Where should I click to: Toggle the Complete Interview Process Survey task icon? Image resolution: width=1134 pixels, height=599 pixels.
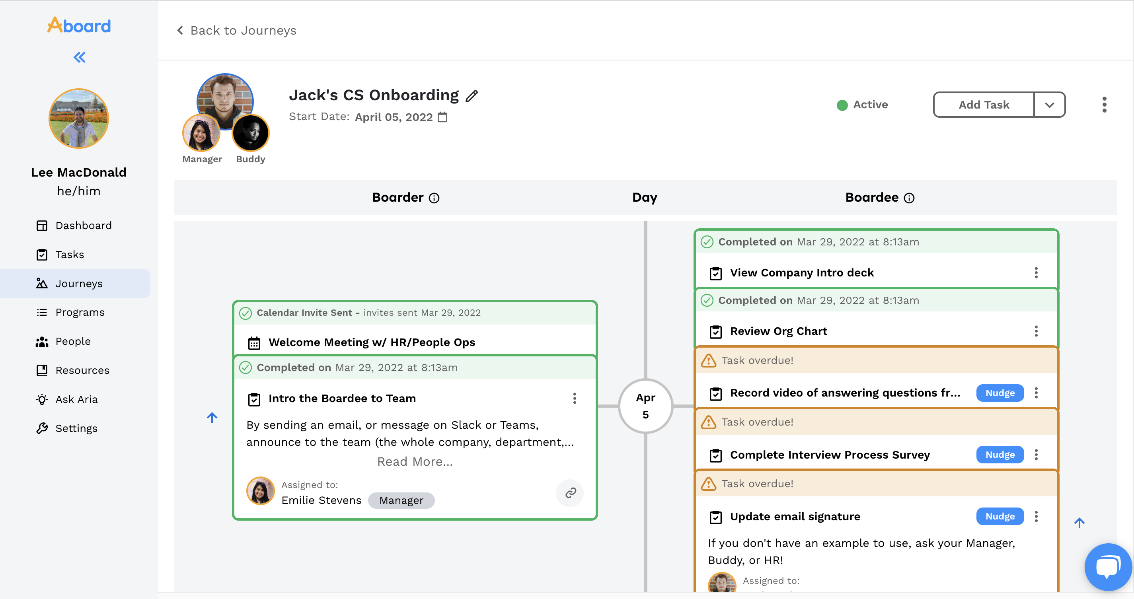point(716,455)
